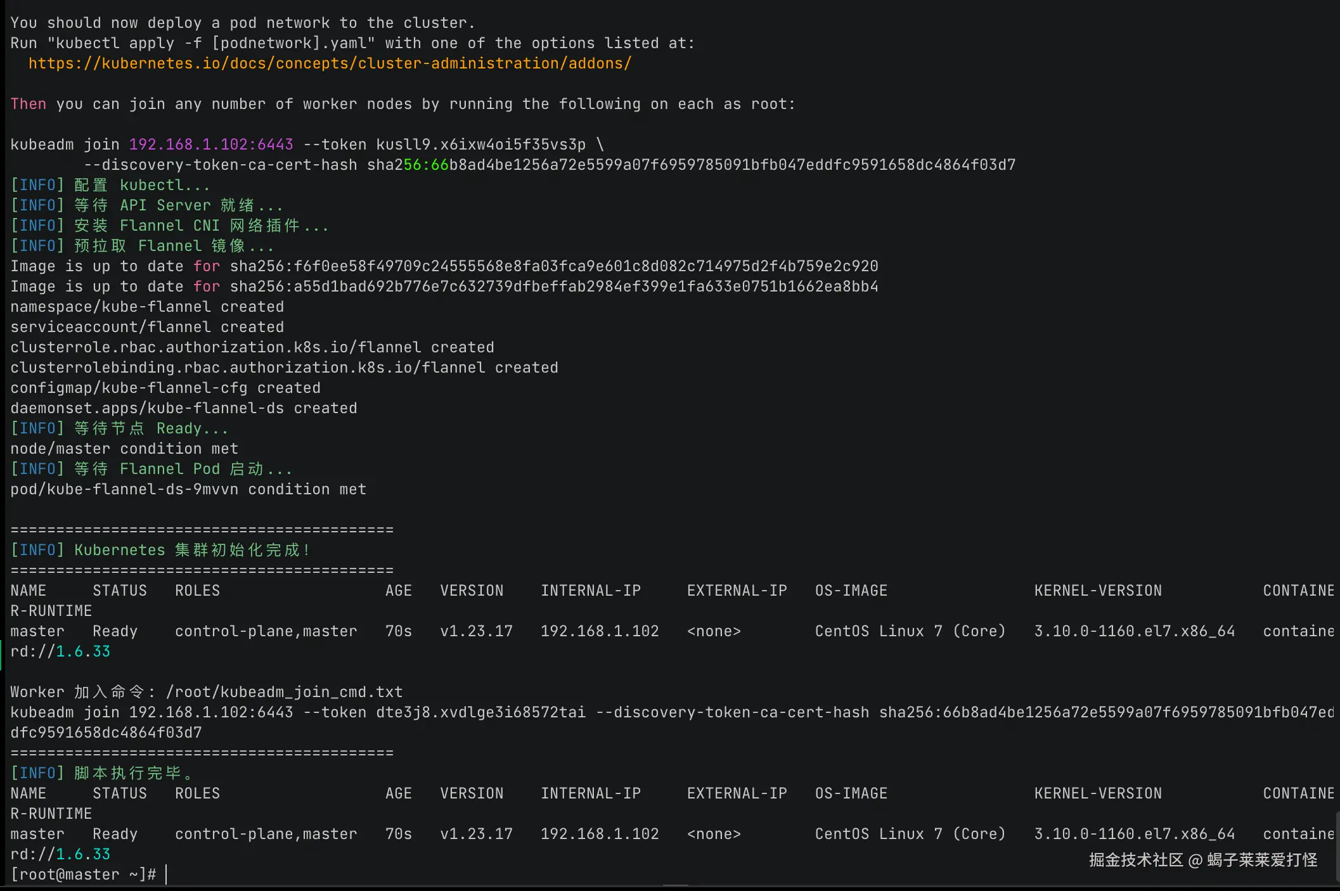Viewport: 1340px width, 891px height.
Task: Click the first control-plane,master roles value
Action: [x=266, y=631]
